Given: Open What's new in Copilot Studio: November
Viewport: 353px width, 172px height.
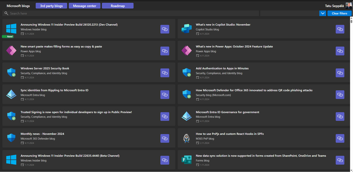Looking at the screenshot, I should pyautogui.click(x=223, y=24).
